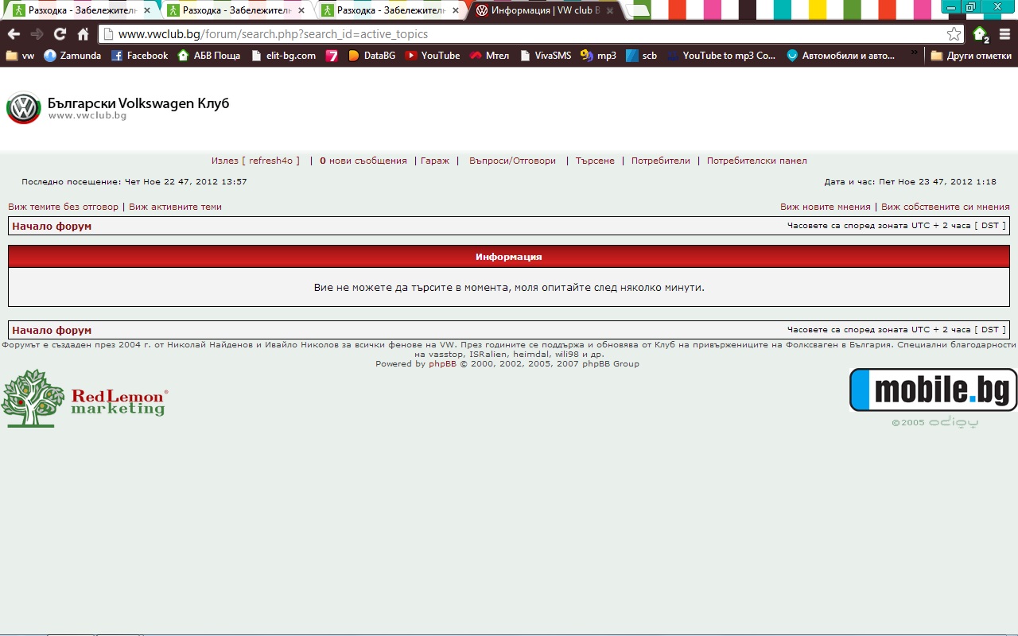This screenshot has width=1018, height=636.
Task: Expand the bookmarks overflow chevron
Action: pos(915,54)
